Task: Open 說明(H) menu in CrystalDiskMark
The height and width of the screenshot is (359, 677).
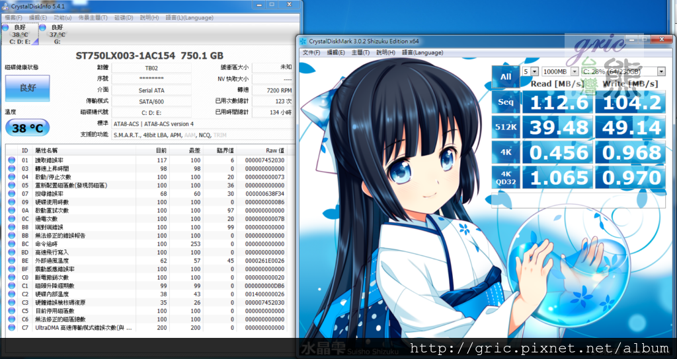Action: (x=385, y=53)
